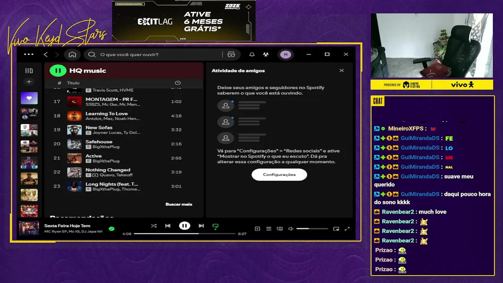Image resolution: width=503 pixels, height=283 pixels.
Task: Collapse the Your Library sidebar icon
Action: point(29,71)
